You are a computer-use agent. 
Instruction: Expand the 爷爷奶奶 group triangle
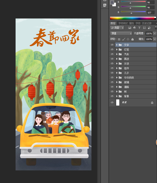[x=117, y=77]
